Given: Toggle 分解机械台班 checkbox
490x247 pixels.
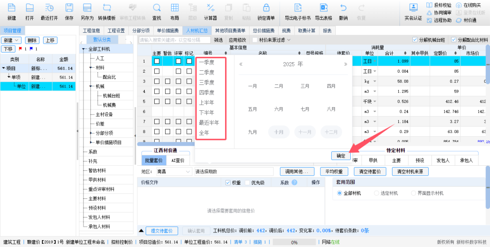Looking at the screenshot, I should click(415, 40).
